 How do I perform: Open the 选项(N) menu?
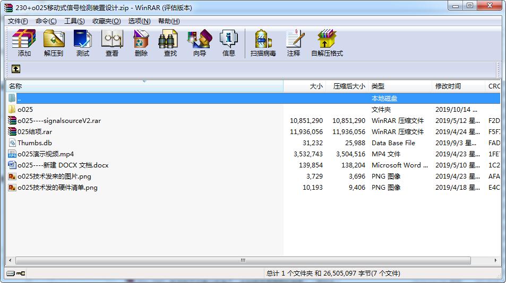(x=140, y=21)
